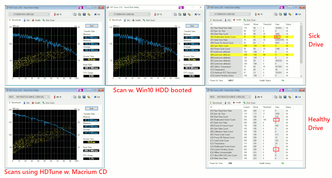
Task: Copy text results in 26 °C Seagate benchmark window
Action: (x=75, y=14)
